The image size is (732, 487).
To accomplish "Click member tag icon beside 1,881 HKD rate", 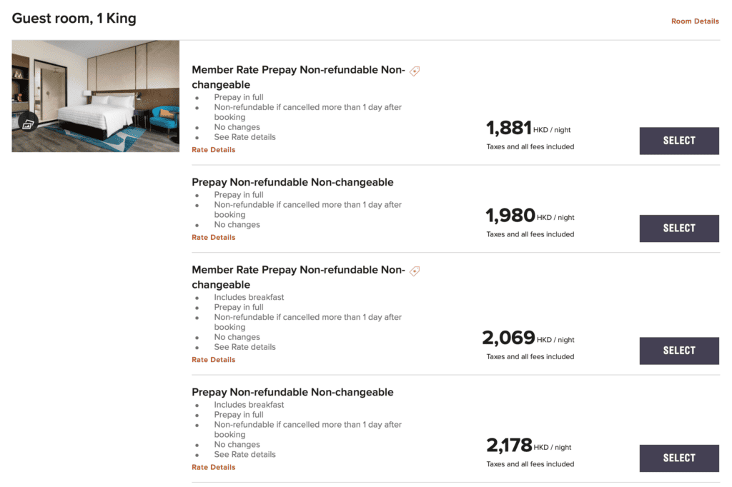I will [x=415, y=71].
